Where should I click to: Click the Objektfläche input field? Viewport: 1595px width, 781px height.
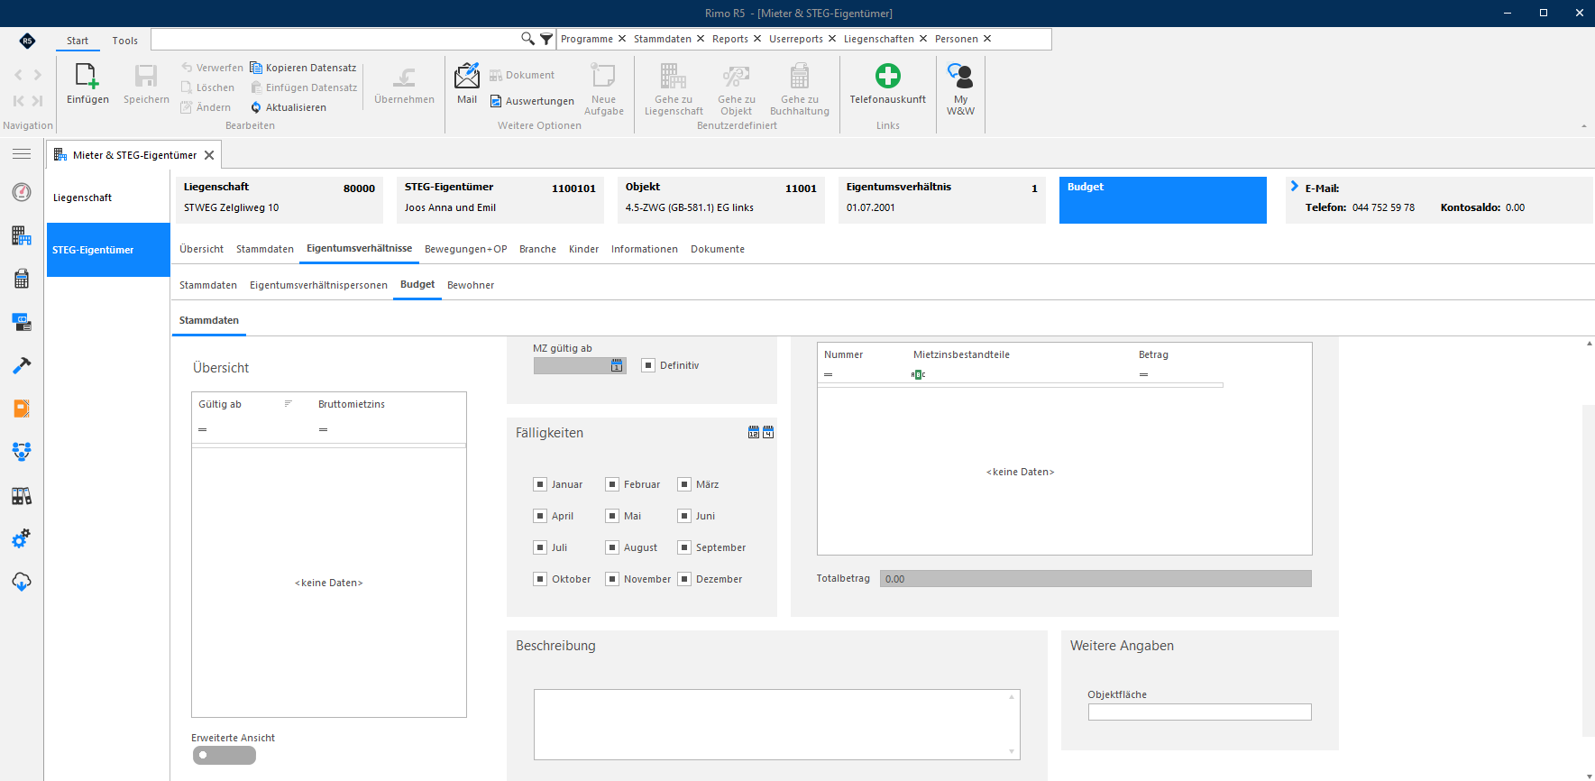click(x=1199, y=712)
